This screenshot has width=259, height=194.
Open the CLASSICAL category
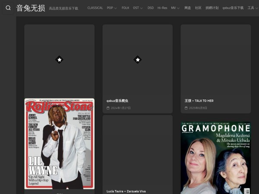[x=95, y=8]
